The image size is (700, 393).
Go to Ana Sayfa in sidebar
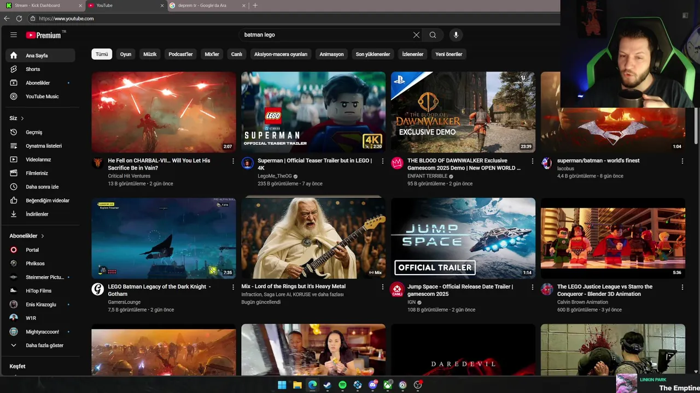click(x=40, y=55)
